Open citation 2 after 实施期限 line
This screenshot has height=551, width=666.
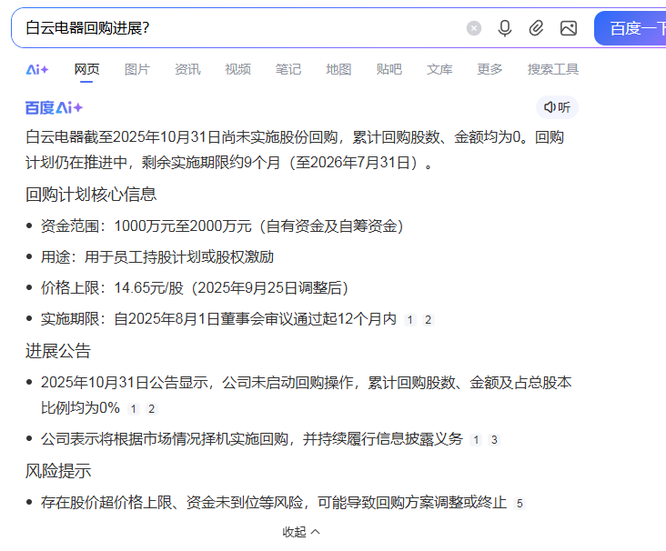[x=429, y=320]
